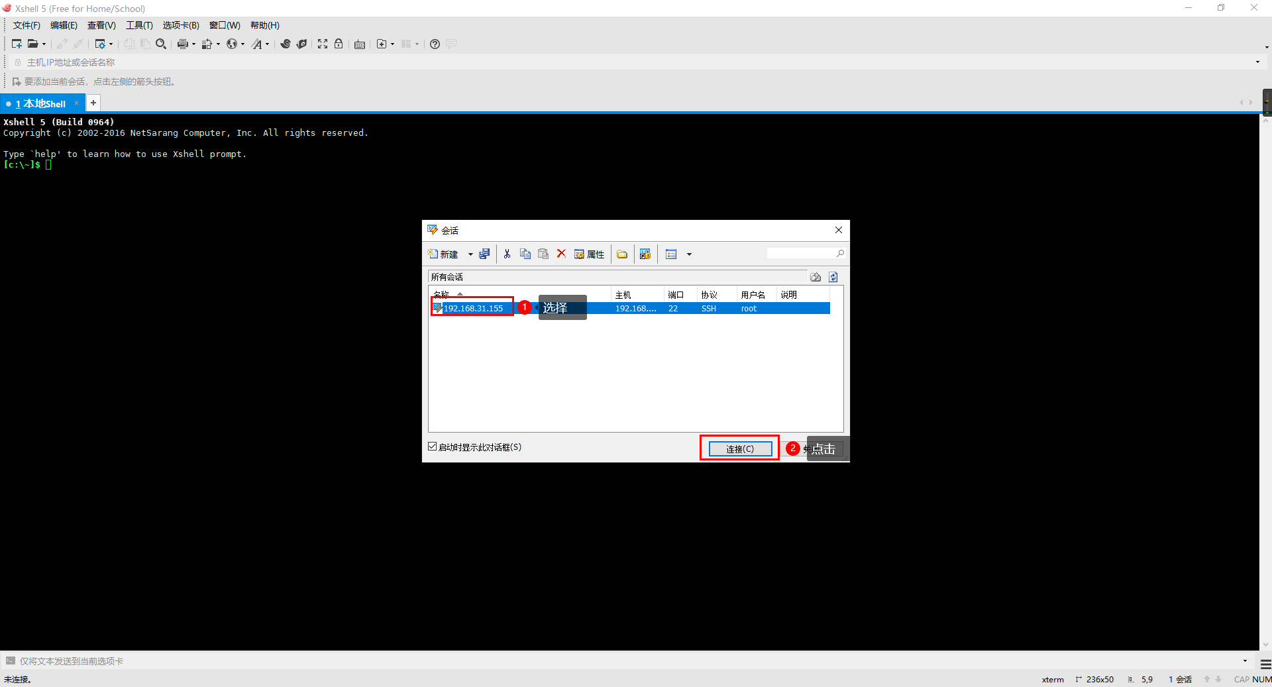Click the bottom compose bar text field

coord(623,661)
